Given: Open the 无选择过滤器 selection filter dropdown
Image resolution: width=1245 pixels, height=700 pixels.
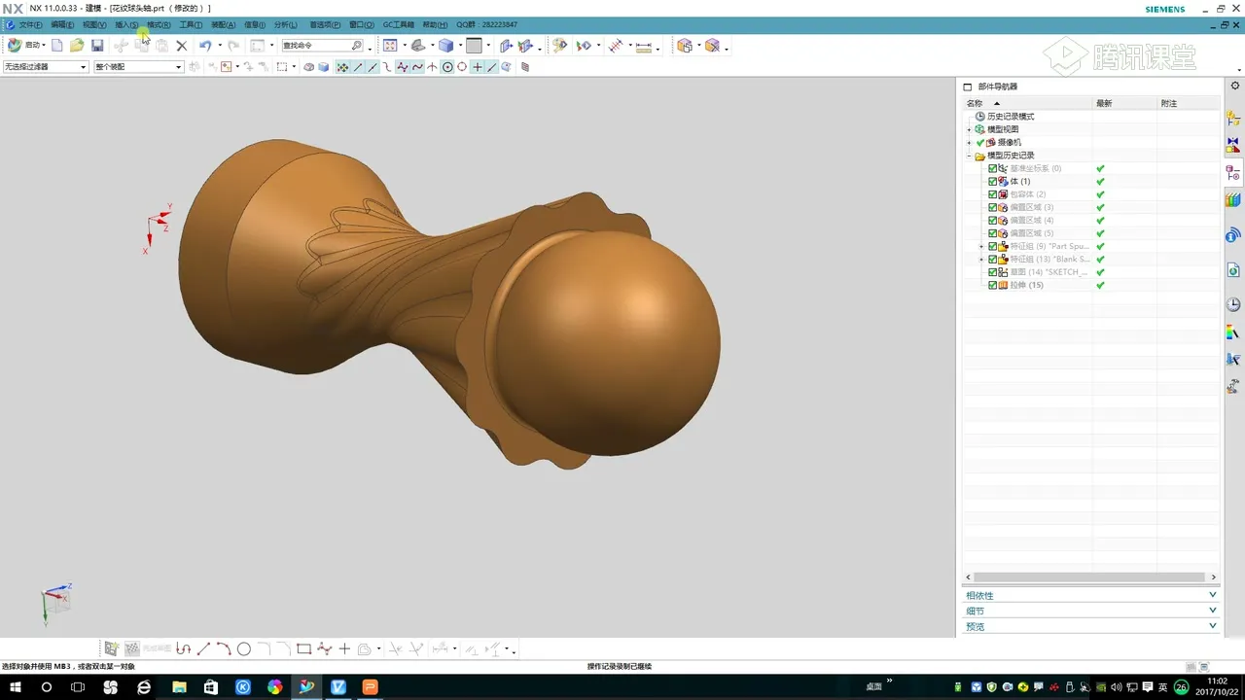Looking at the screenshot, I should [x=45, y=67].
